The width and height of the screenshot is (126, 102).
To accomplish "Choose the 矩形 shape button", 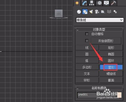I will click(111, 48).
